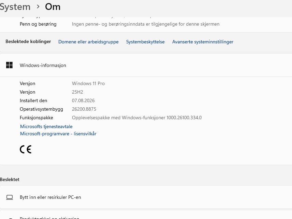Select the Ingen penne- og berøringsinndata text

point(146,24)
